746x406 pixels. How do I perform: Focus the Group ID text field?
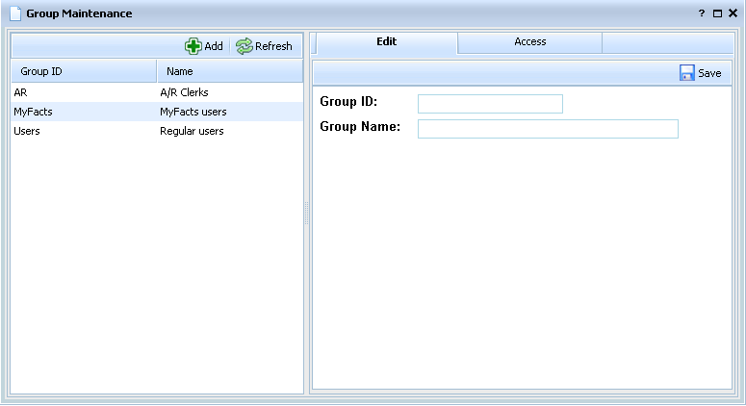coord(490,104)
